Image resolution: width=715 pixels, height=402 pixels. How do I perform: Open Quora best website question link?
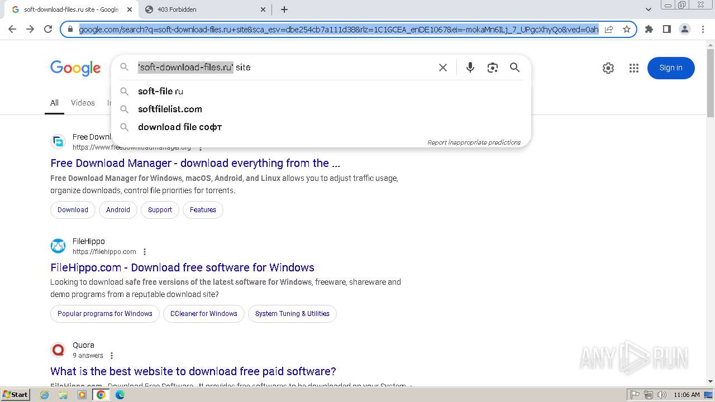193,371
